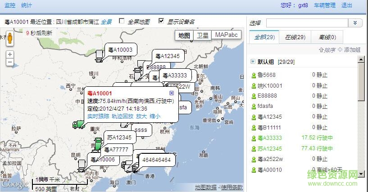Click the truck marker for 粤A10006
The height and width of the screenshot is (192, 368).
(x=82, y=166)
